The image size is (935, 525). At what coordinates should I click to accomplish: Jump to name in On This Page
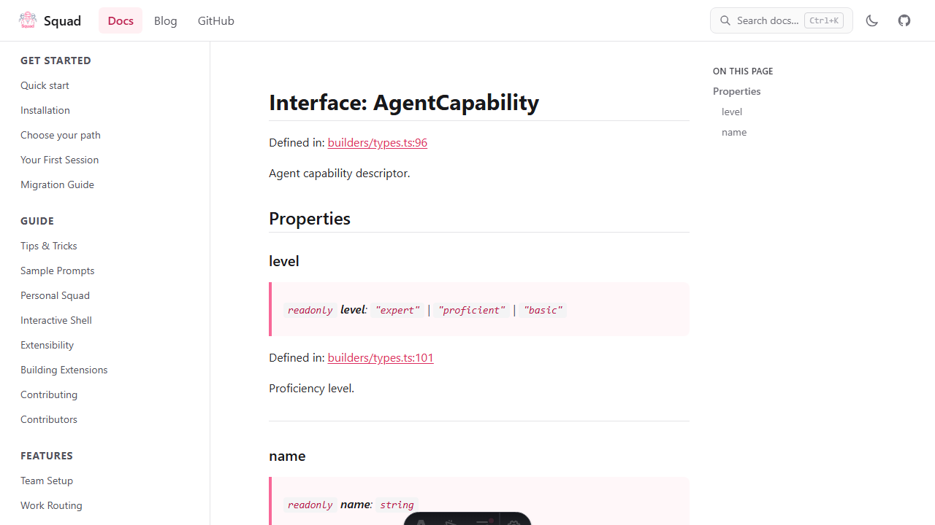pos(734,132)
